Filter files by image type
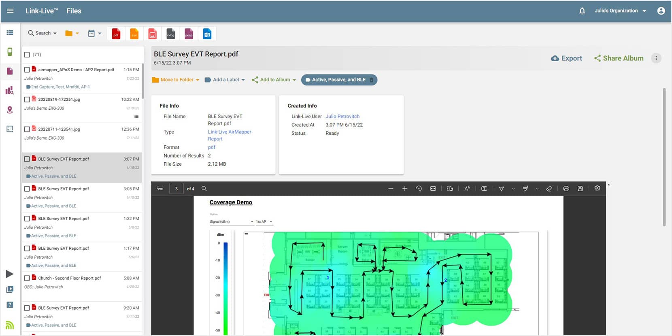 [x=152, y=34]
